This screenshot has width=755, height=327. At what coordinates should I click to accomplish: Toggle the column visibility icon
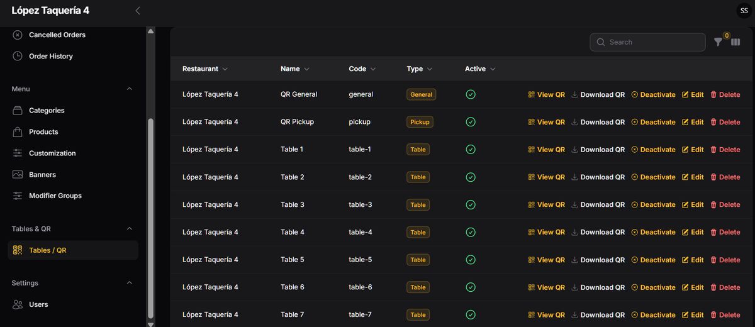point(735,42)
